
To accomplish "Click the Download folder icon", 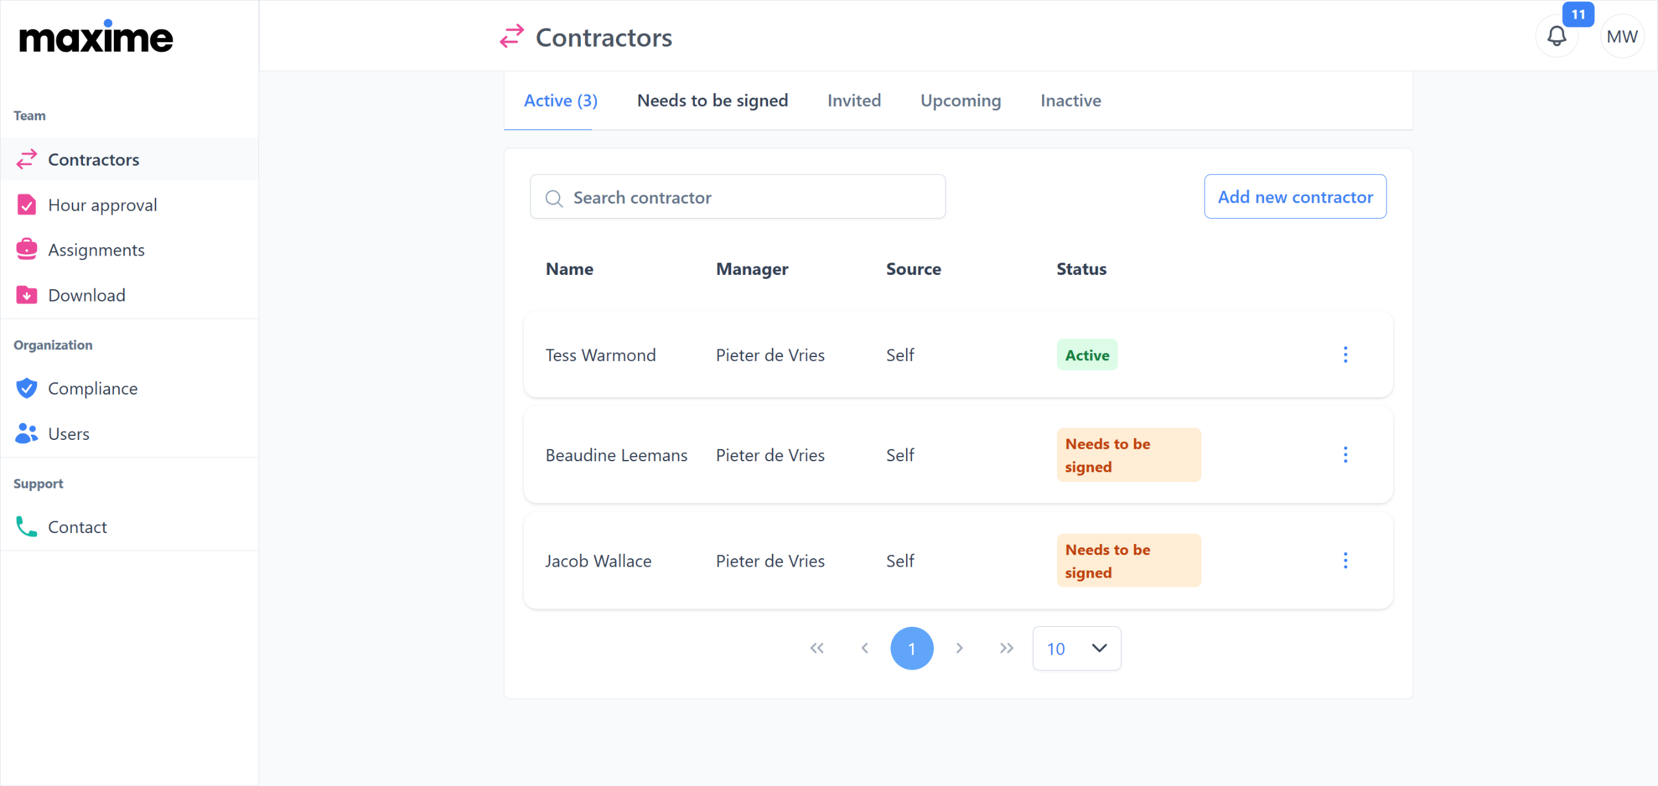I will click(x=27, y=295).
